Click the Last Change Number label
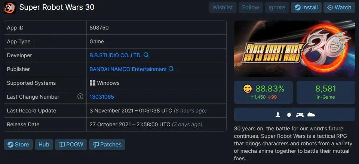 (x=33, y=97)
